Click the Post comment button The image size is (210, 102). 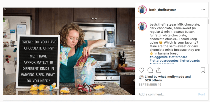tap(202, 94)
